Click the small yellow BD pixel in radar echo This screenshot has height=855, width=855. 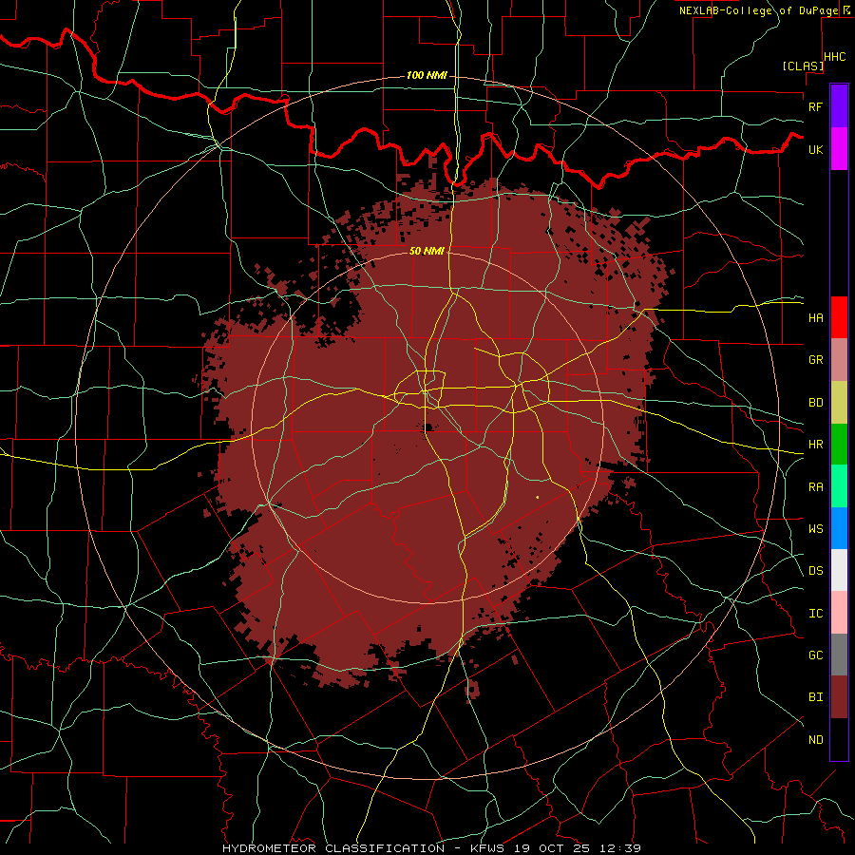pos(538,497)
